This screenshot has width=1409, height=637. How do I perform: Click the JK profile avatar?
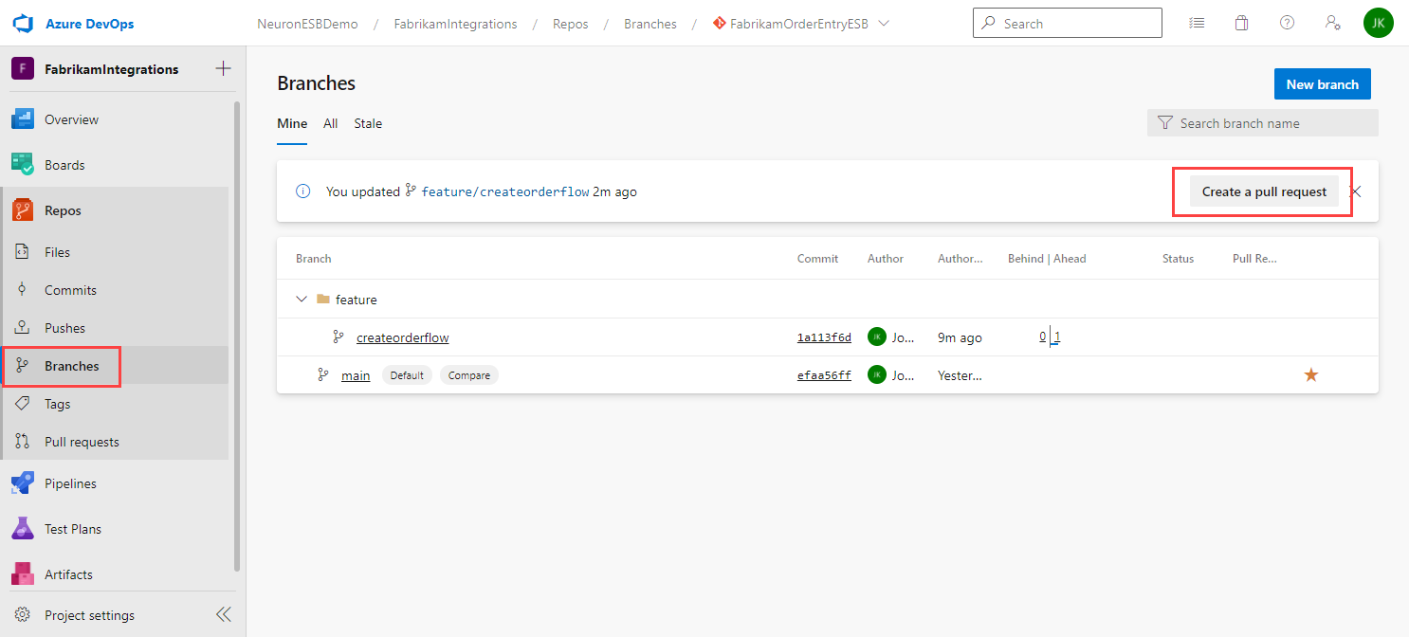(1379, 23)
